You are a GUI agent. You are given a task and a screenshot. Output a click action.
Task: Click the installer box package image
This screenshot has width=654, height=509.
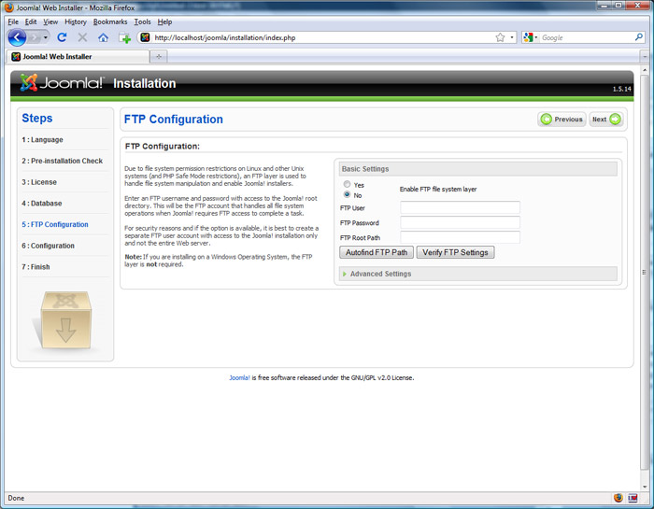64,320
